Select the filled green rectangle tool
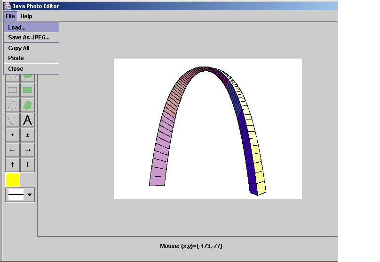 28,90
